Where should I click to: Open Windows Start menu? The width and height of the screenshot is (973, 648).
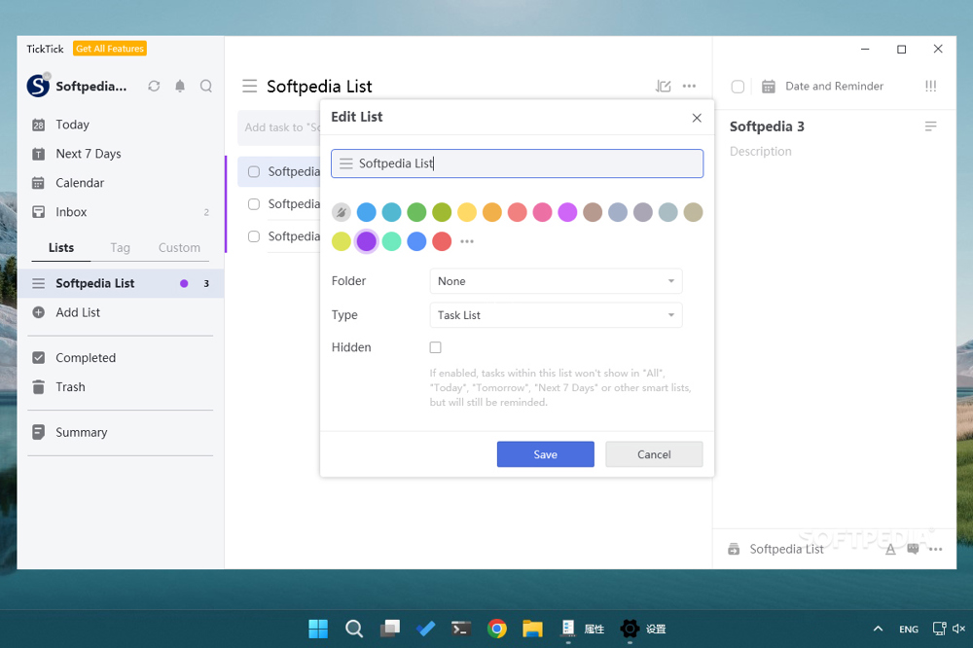pos(318,629)
